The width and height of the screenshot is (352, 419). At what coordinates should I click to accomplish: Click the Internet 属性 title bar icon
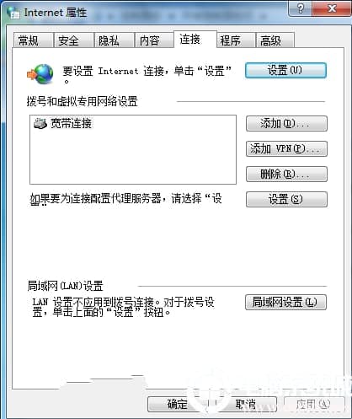point(13,13)
